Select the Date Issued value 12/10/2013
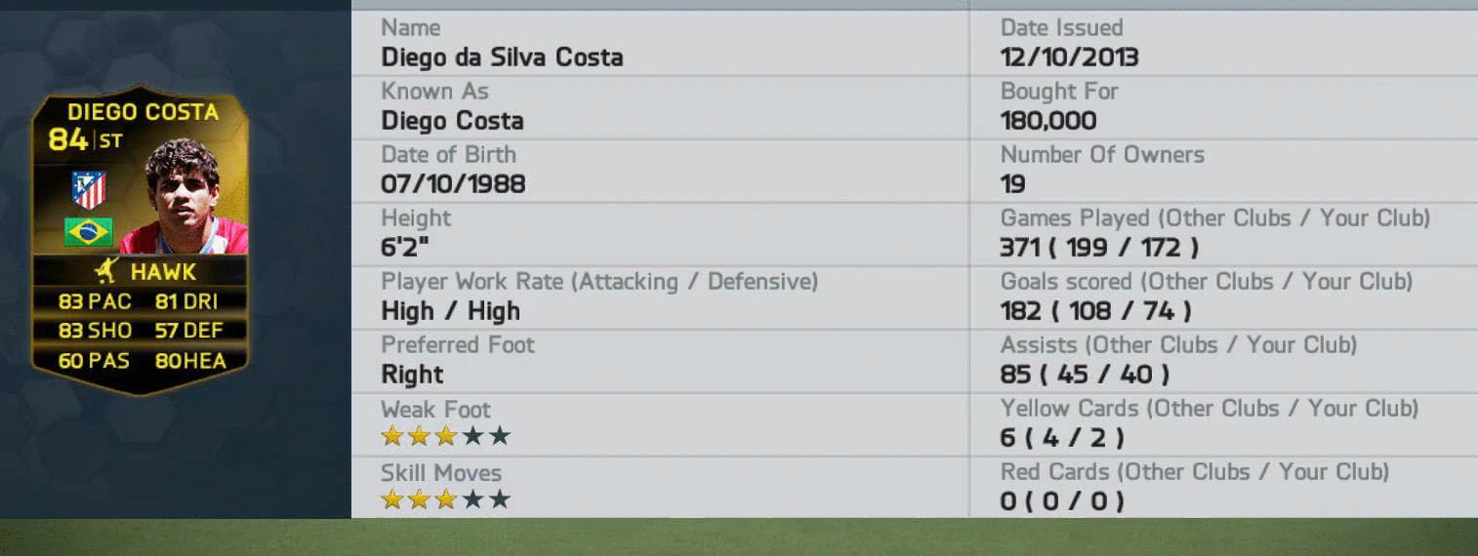The height and width of the screenshot is (556, 1478). (x=1069, y=57)
